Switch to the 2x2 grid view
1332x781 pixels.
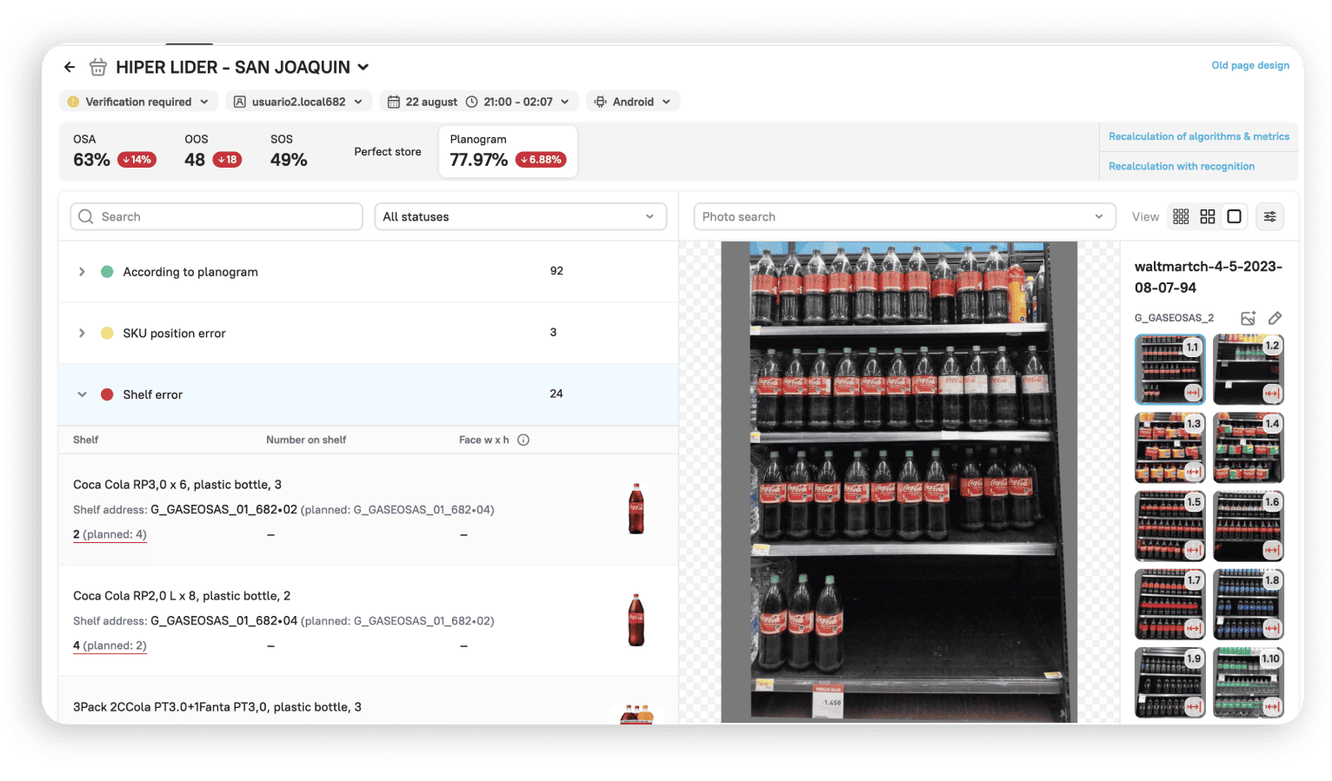click(x=1207, y=216)
